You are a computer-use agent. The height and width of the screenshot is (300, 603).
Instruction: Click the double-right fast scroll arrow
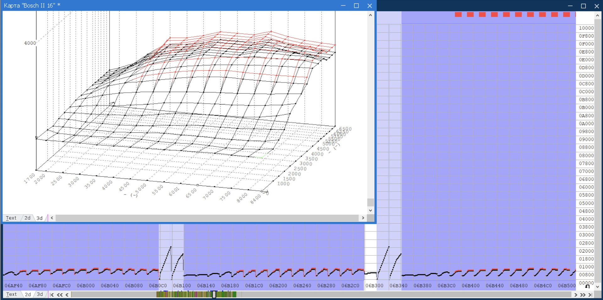click(x=583, y=295)
